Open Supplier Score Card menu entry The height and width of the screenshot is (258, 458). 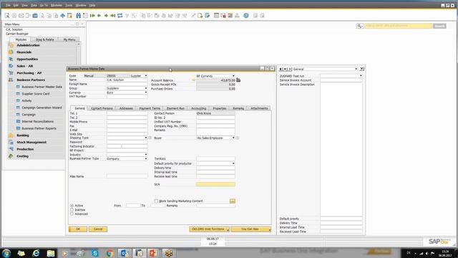[36, 94]
